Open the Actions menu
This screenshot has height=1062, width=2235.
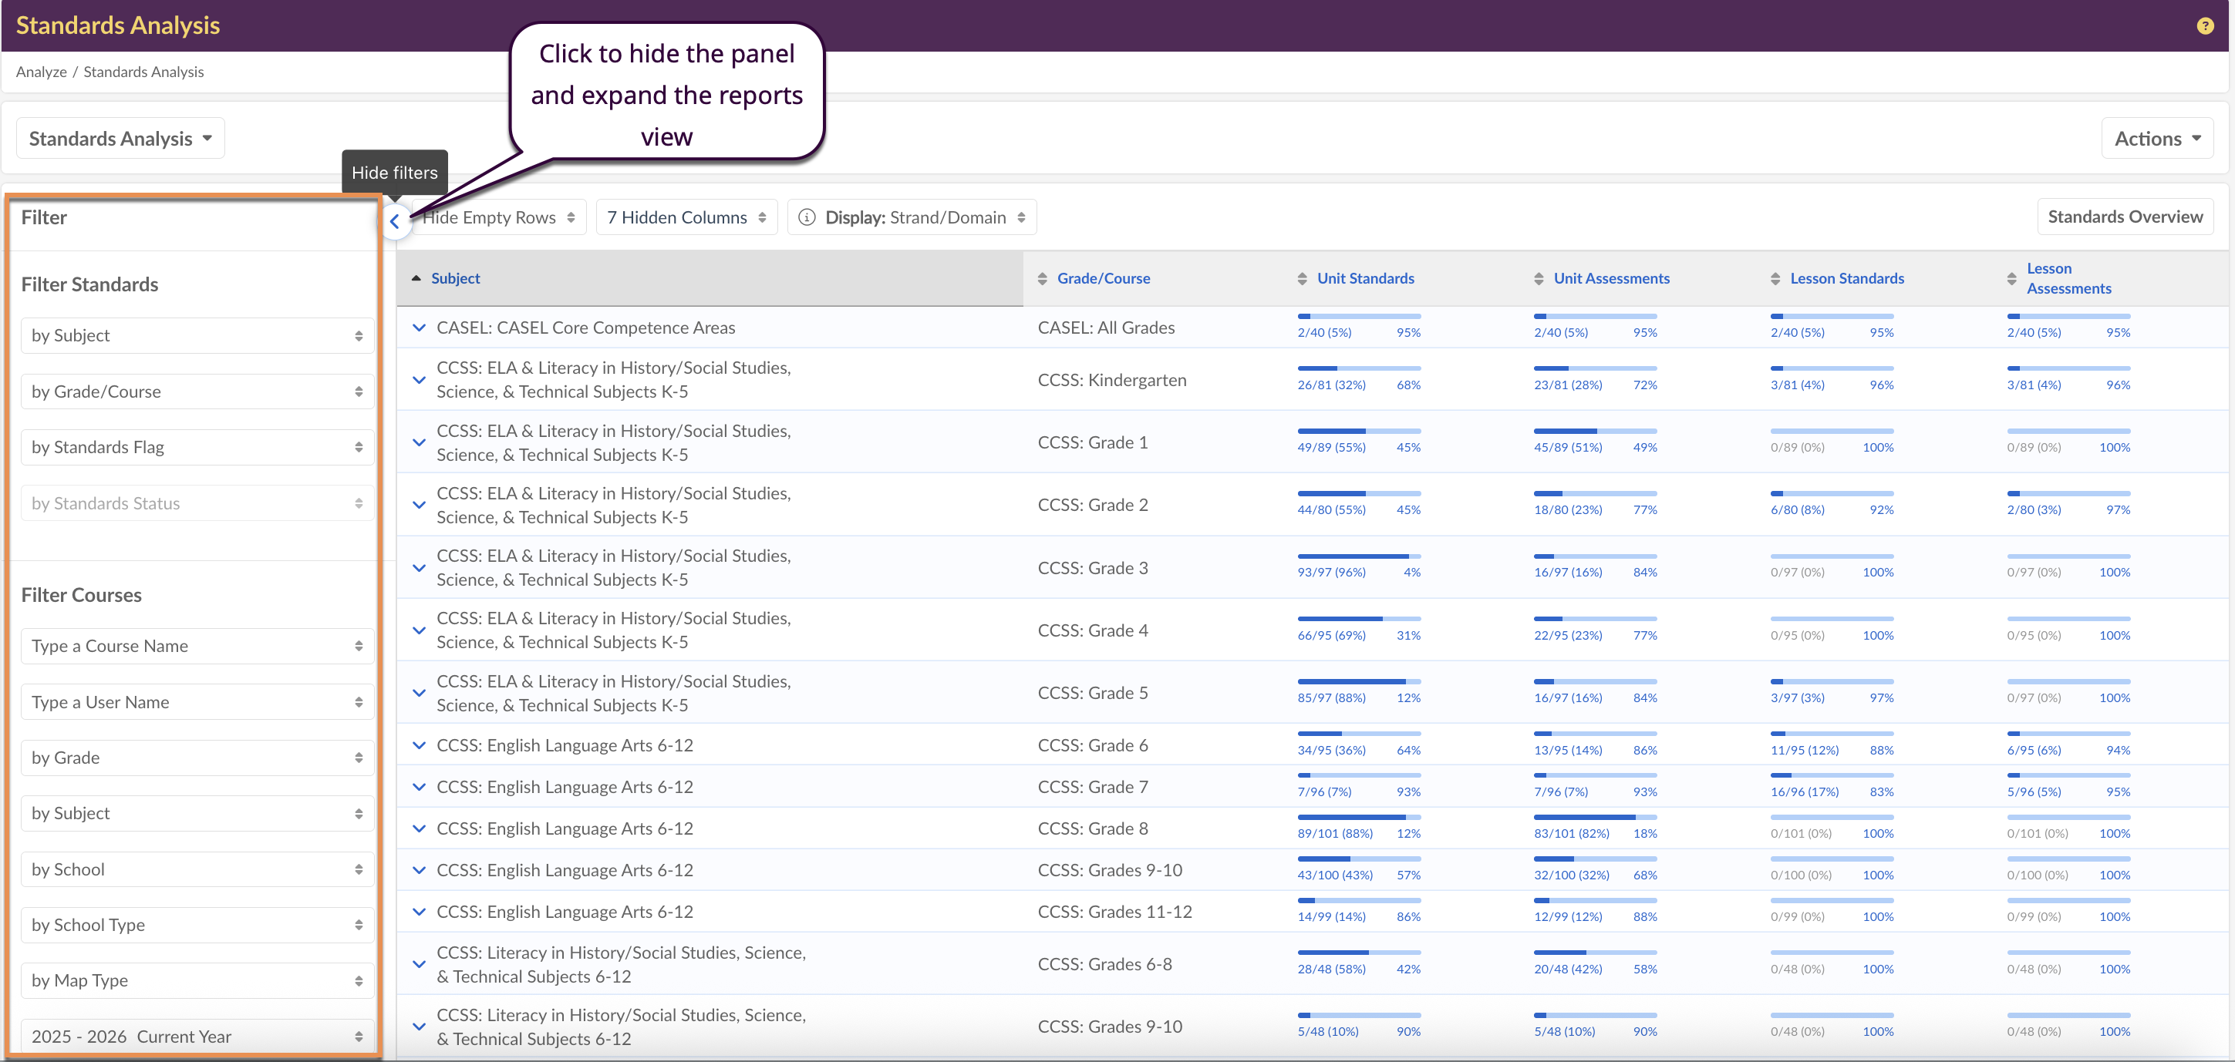pyautogui.click(x=2156, y=139)
